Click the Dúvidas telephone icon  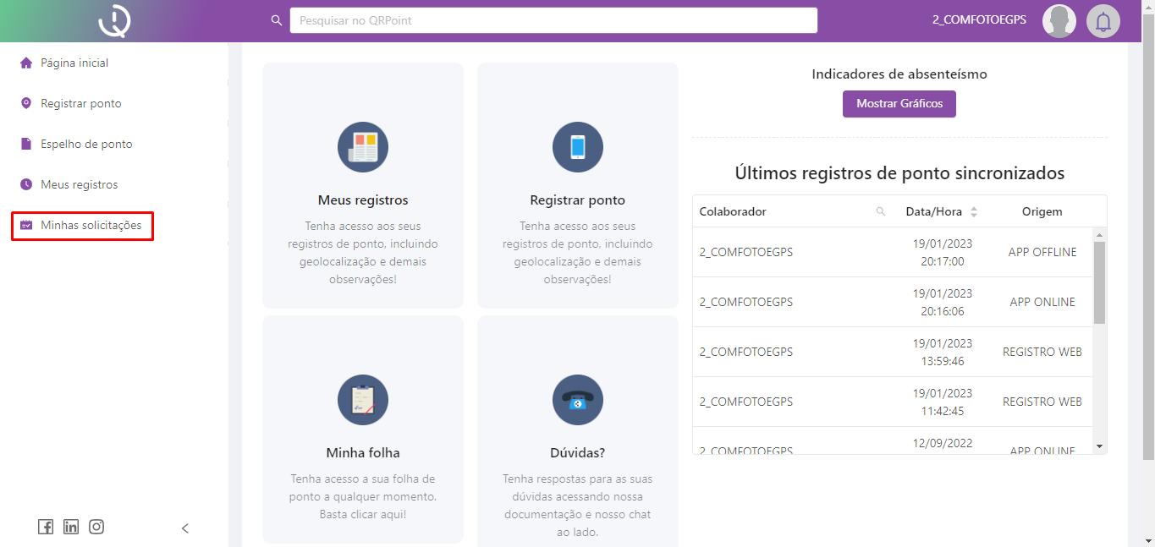pos(578,400)
